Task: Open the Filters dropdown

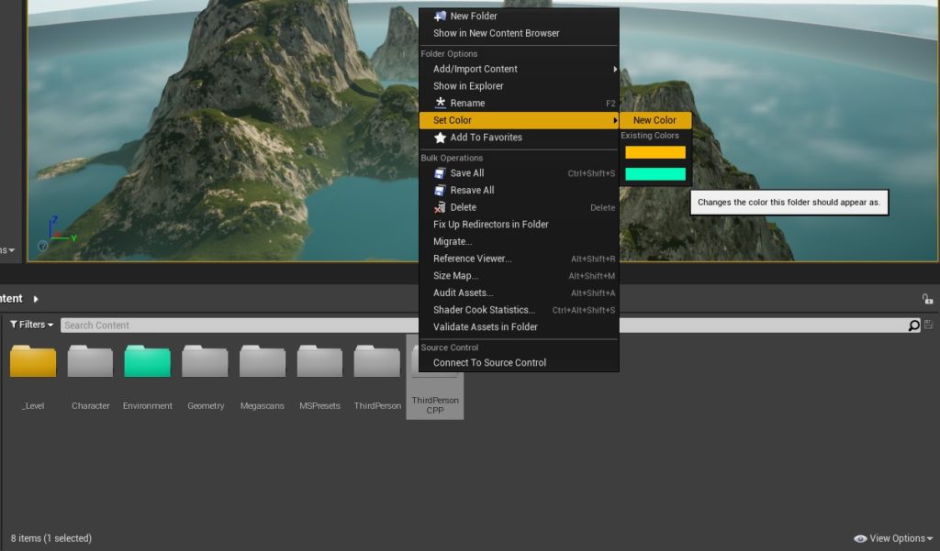Action: tap(30, 325)
